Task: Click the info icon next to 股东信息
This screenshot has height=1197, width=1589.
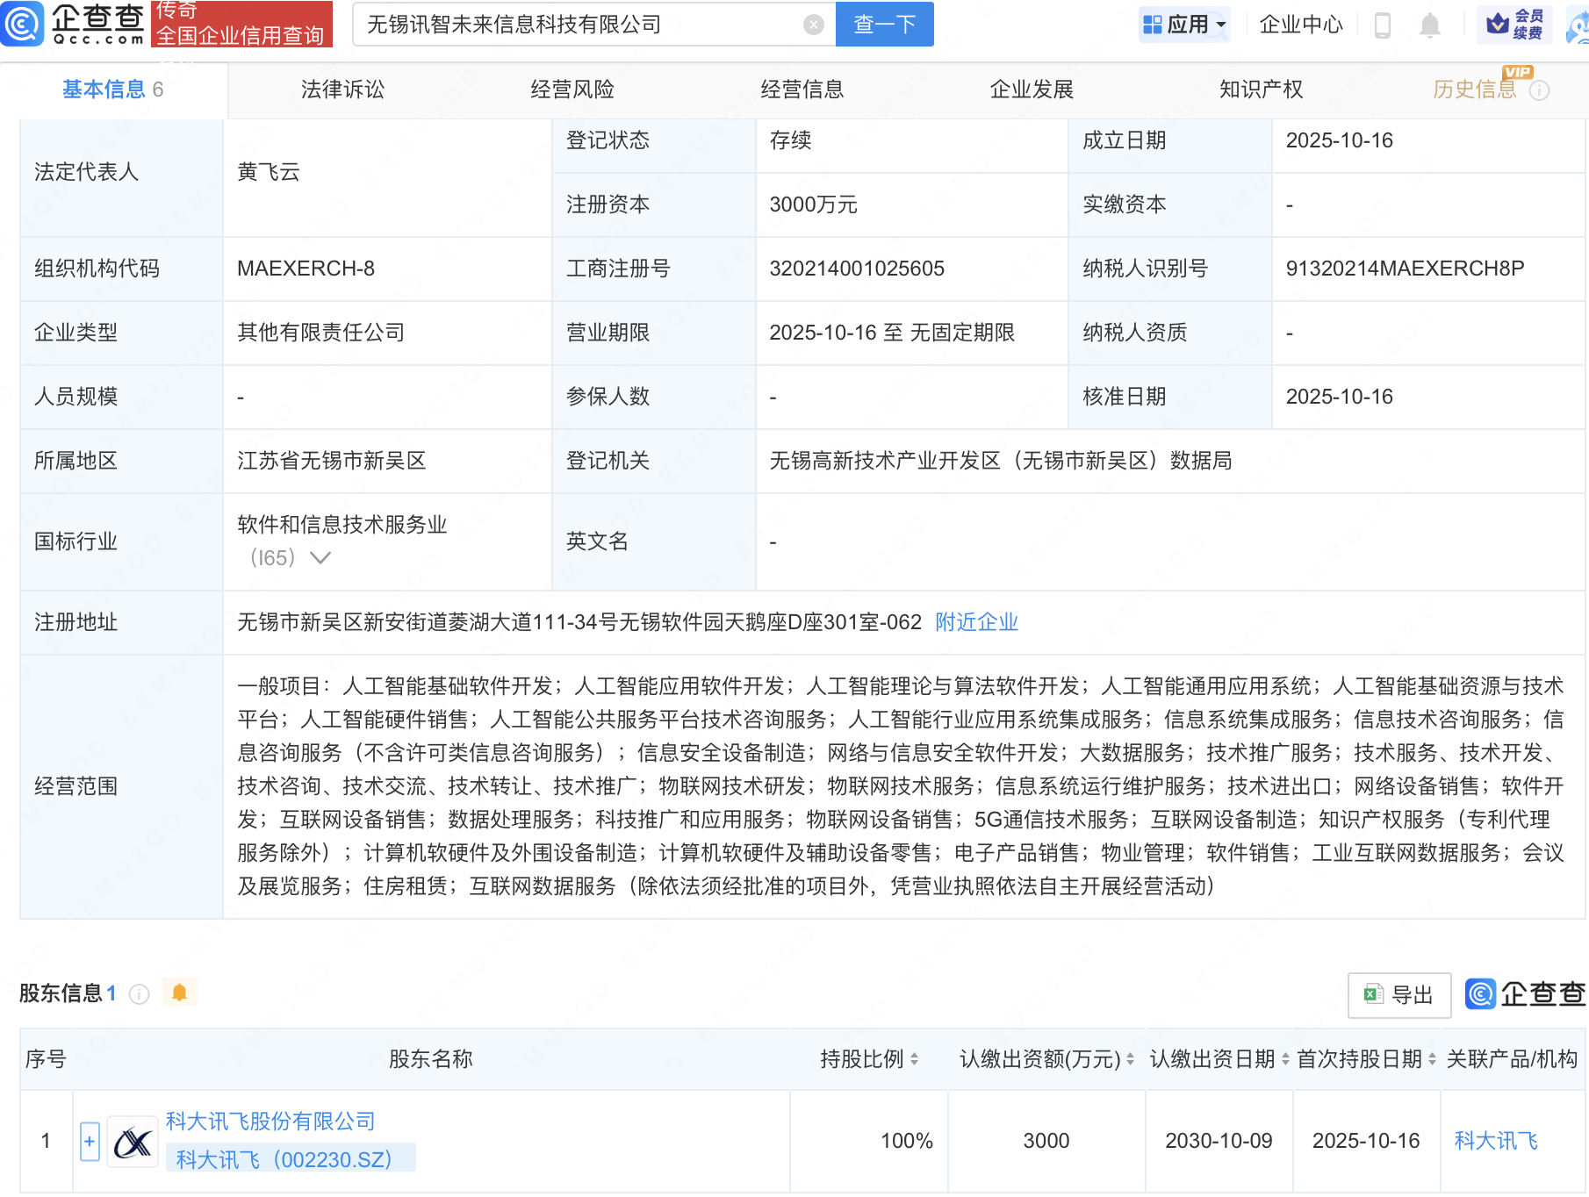Action: click(139, 993)
